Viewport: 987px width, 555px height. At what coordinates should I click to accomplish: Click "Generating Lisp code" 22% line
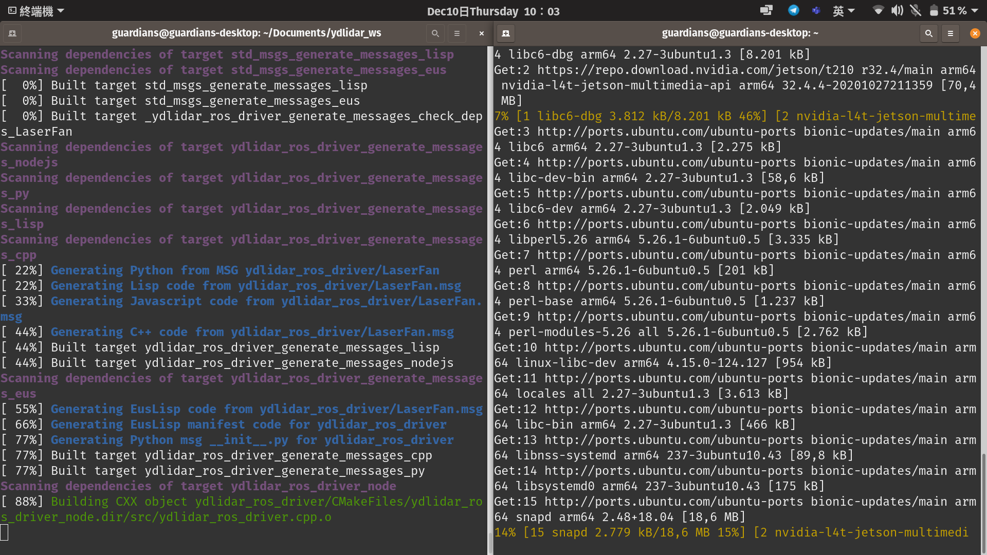(231, 286)
